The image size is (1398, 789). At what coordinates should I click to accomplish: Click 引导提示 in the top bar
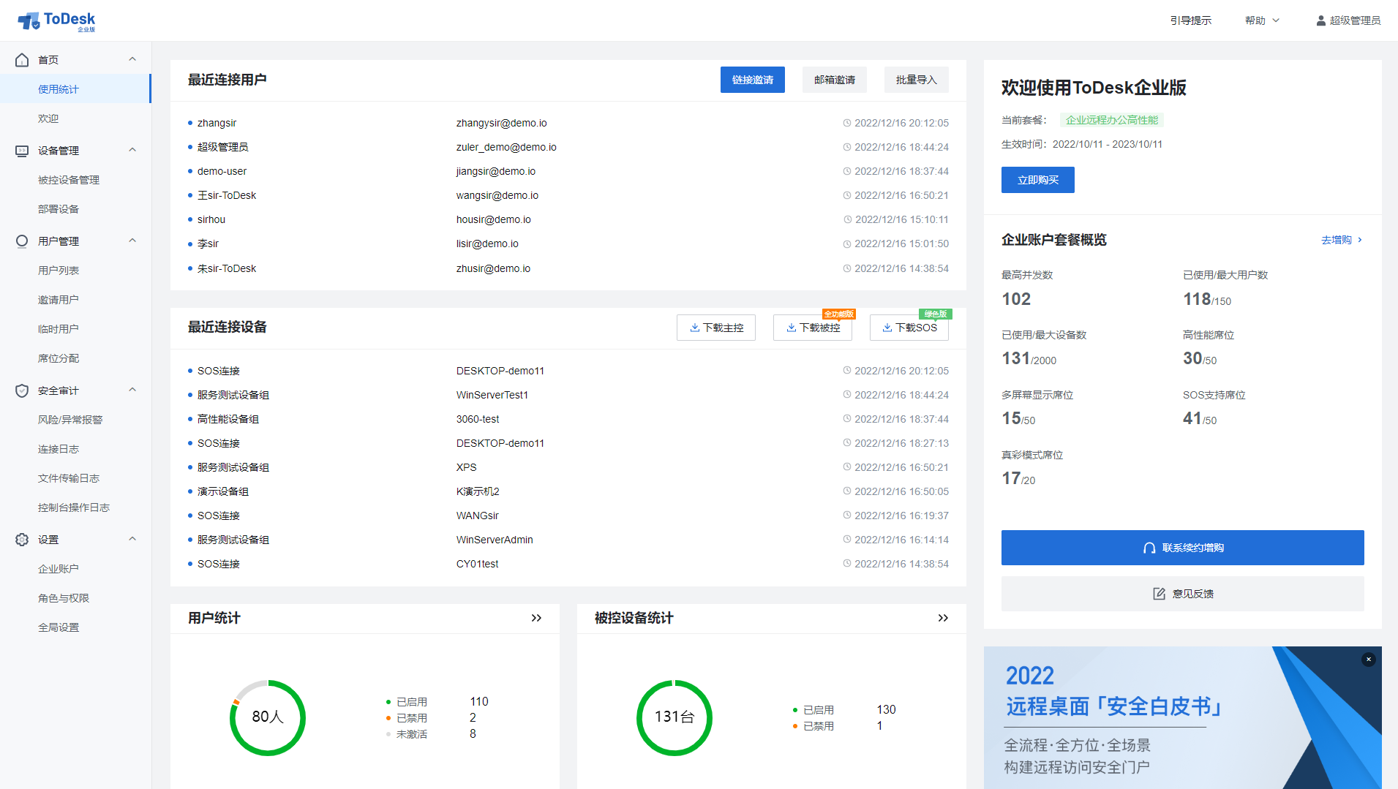(x=1190, y=20)
